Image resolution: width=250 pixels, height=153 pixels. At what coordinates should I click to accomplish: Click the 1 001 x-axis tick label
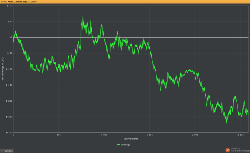[x=104, y=135]
